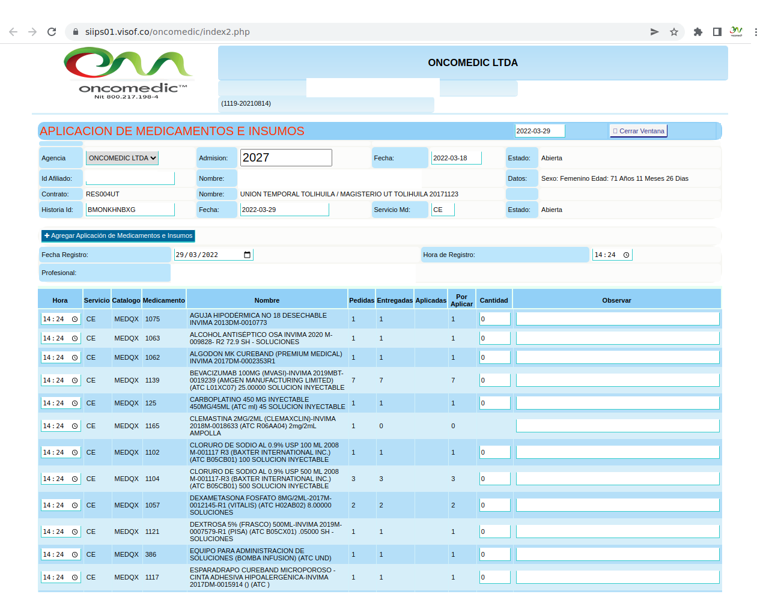Click Agregar Aplicación de Medicamentos e Insumos

click(118, 235)
